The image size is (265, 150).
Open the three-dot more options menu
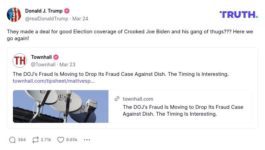click(87, 140)
